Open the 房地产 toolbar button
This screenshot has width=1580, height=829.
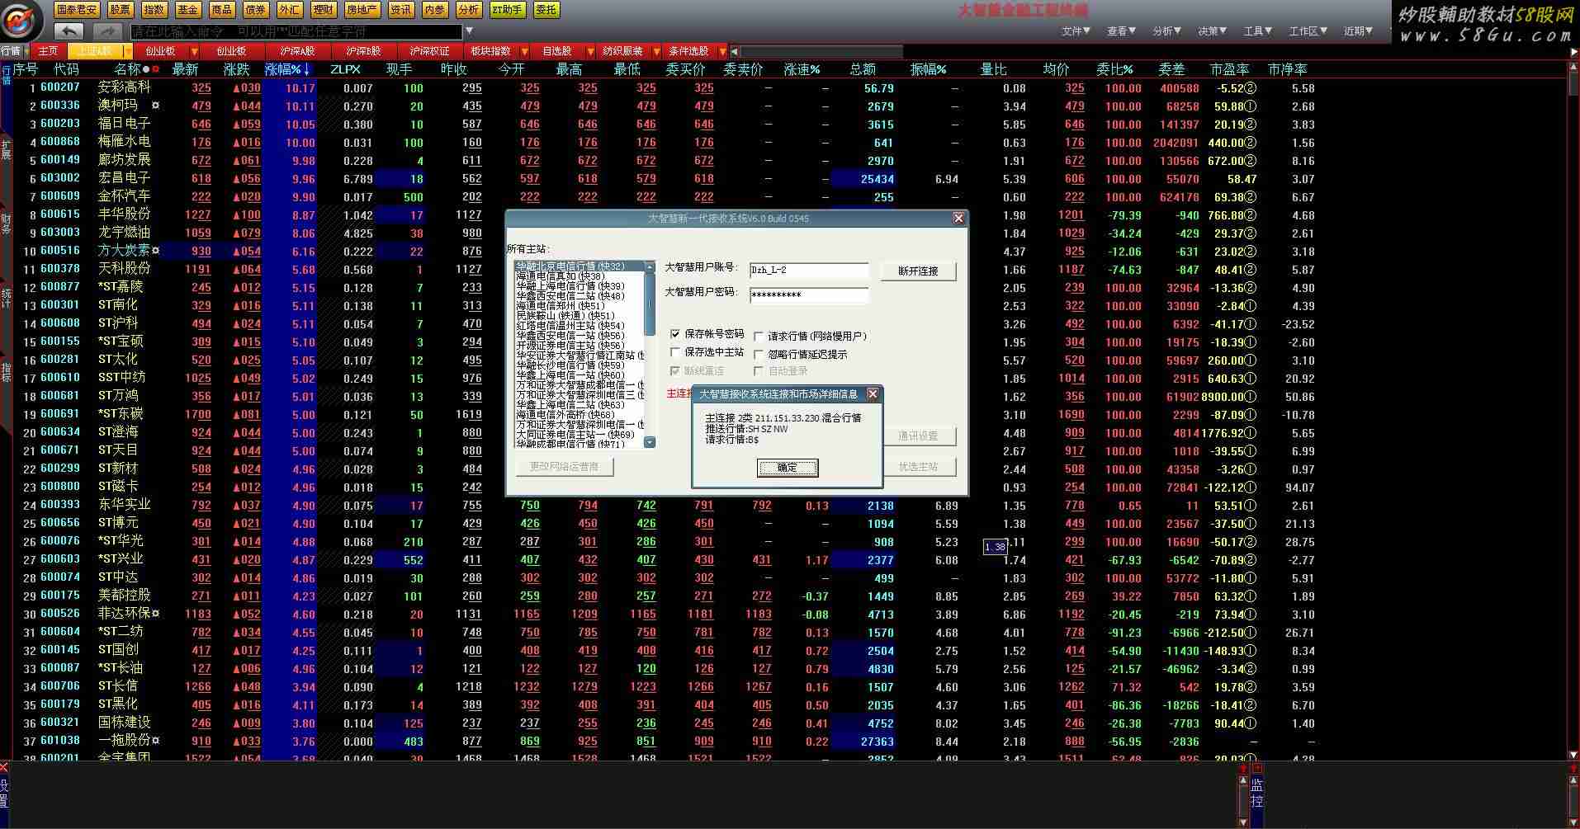(x=362, y=10)
